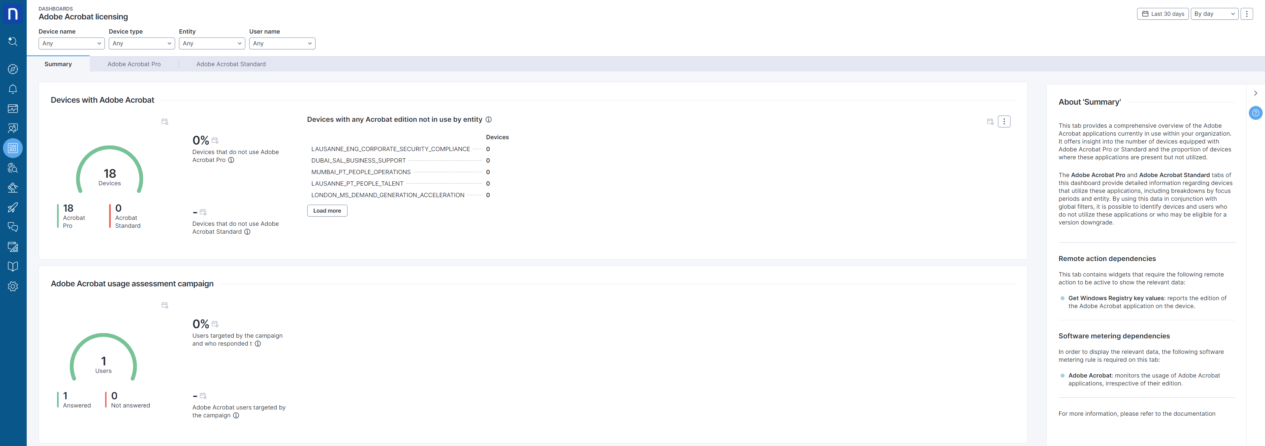The height and width of the screenshot is (446, 1265).
Task: Open the chat bubbles campaigns icon
Action: click(x=13, y=227)
